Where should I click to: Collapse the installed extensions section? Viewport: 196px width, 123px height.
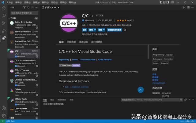pos(9,18)
